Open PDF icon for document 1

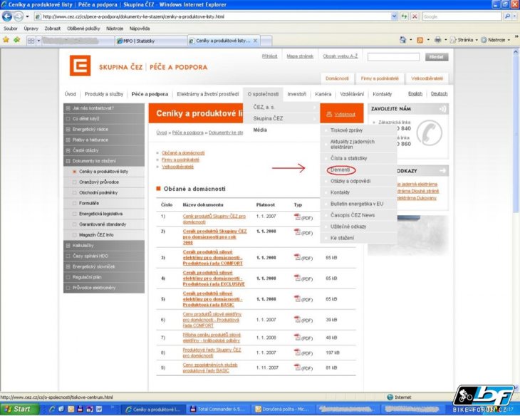(x=297, y=217)
